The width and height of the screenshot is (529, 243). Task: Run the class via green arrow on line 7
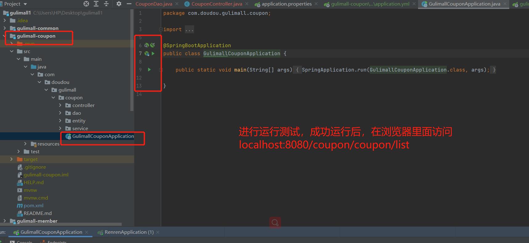[x=153, y=53]
